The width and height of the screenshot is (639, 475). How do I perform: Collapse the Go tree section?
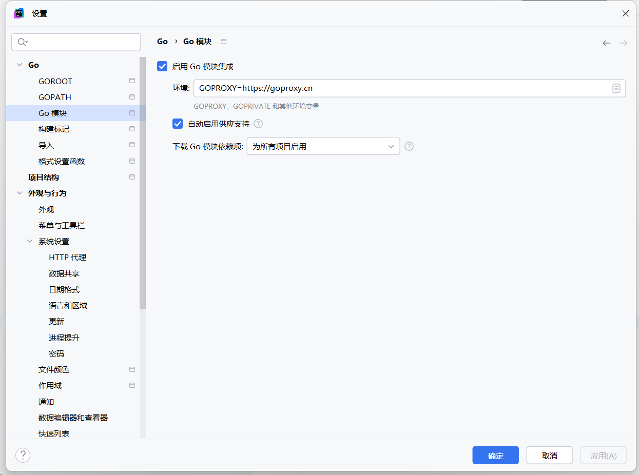20,65
